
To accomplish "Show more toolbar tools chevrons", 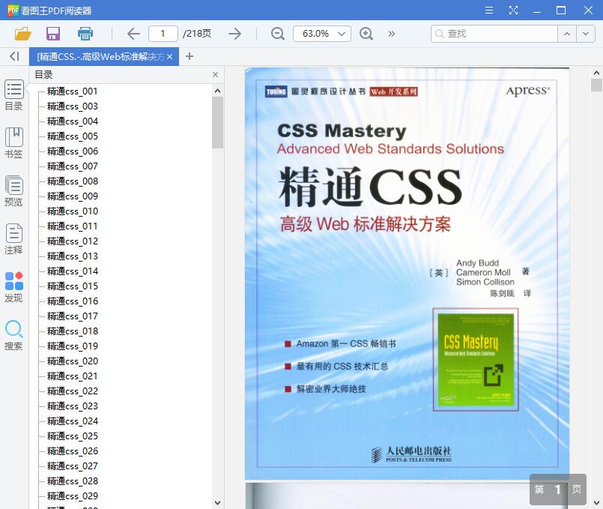I will pyautogui.click(x=391, y=34).
